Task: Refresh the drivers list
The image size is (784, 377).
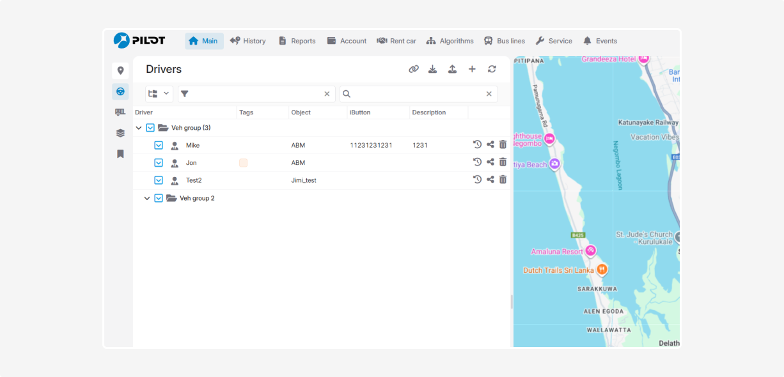Action: [492, 69]
